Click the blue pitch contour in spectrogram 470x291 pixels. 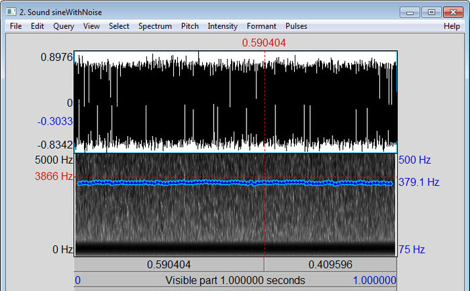click(168, 182)
